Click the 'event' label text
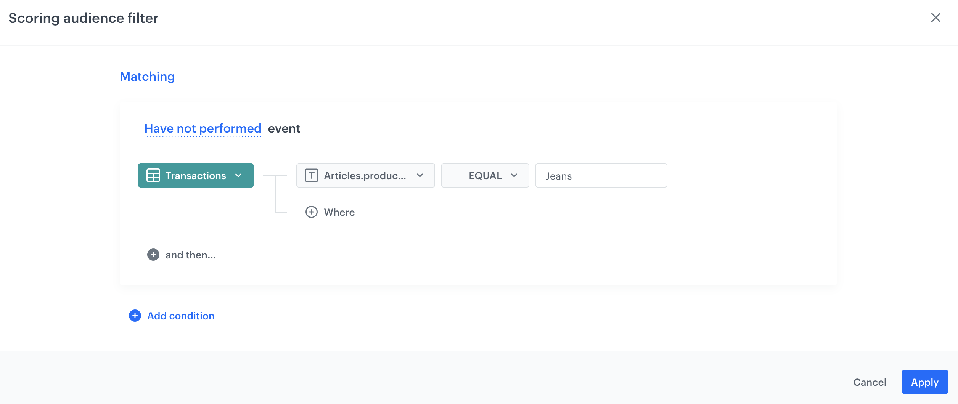Image resolution: width=958 pixels, height=404 pixels. click(284, 129)
